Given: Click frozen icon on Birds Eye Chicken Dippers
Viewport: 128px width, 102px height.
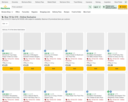Looking at the screenshot, I should pos(45,92).
